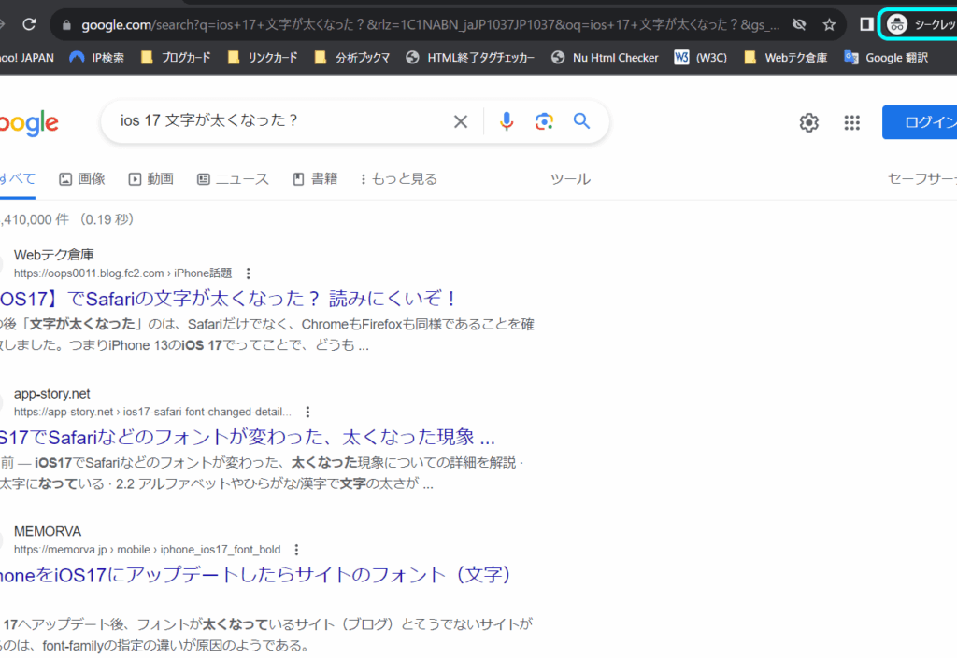Image resolution: width=957 pixels, height=658 pixels.
Task: Switch to the 画像 tab
Action: pos(82,178)
